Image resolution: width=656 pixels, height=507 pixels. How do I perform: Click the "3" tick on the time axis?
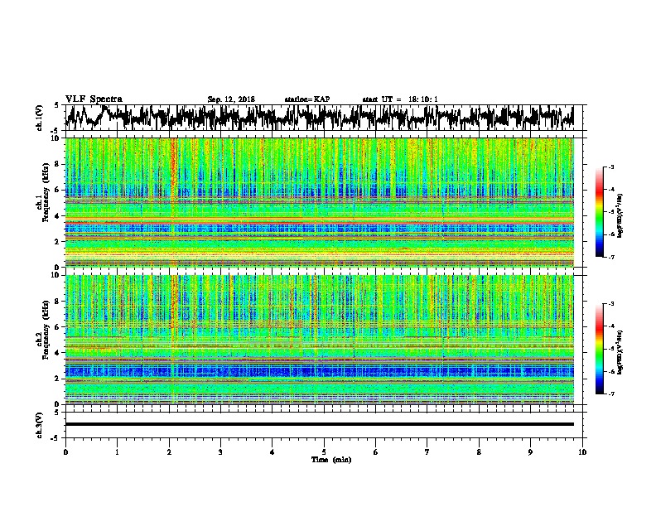pyautogui.click(x=220, y=452)
